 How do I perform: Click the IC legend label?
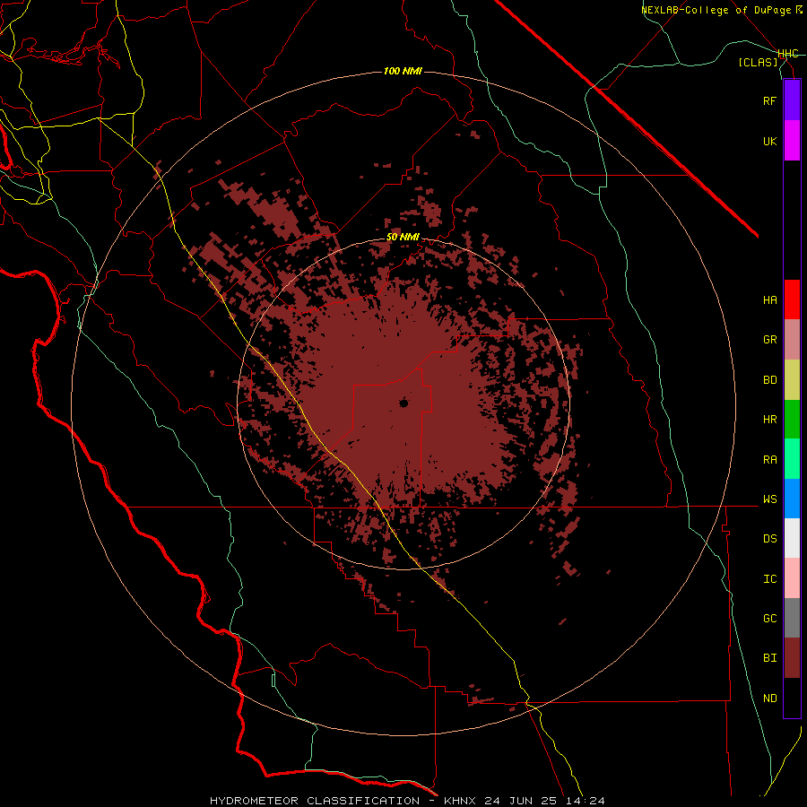pyautogui.click(x=769, y=578)
